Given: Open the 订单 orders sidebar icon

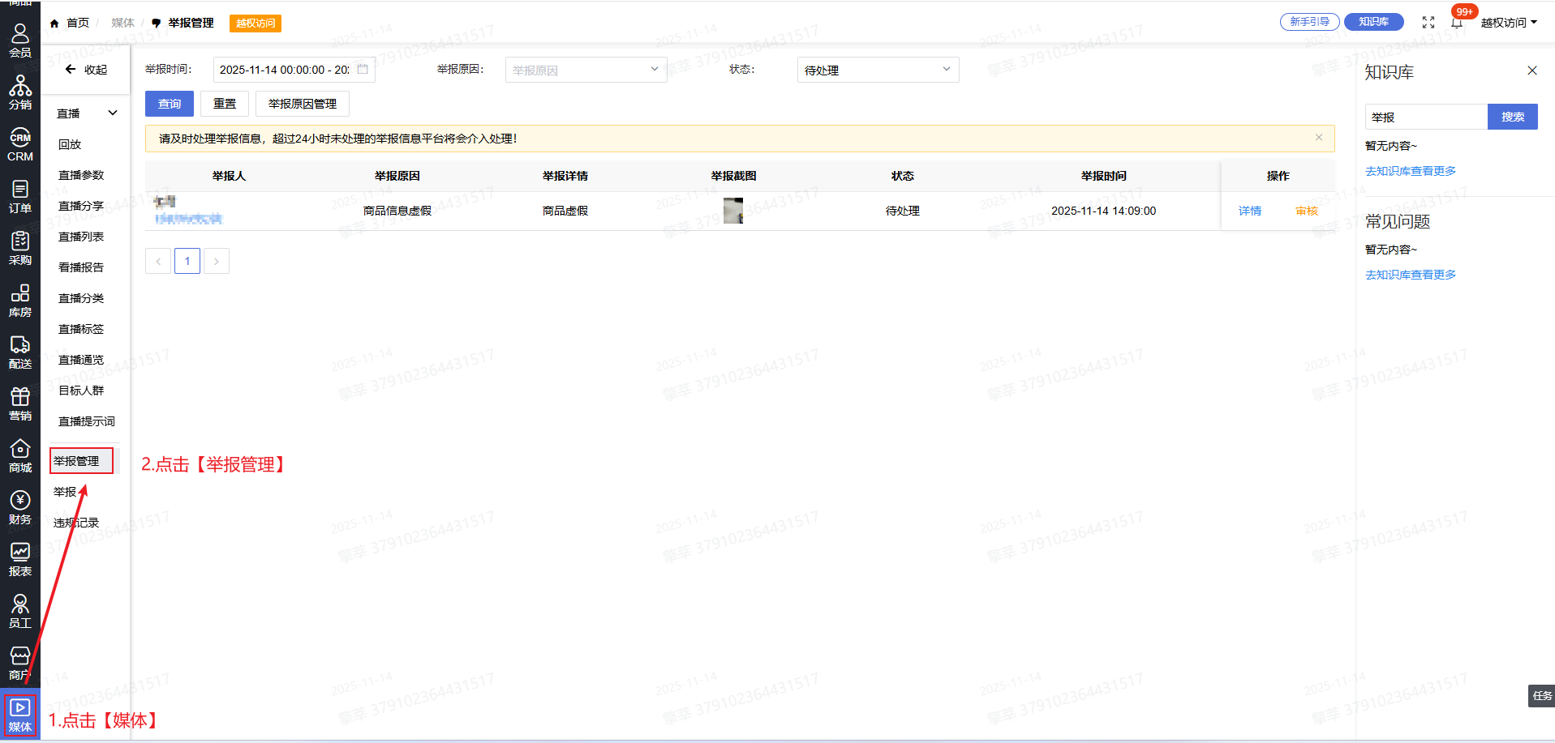Looking at the screenshot, I should click(x=19, y=196).
